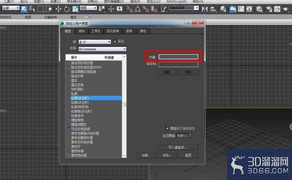Open the 修改器(M) menu

[74, 1]
